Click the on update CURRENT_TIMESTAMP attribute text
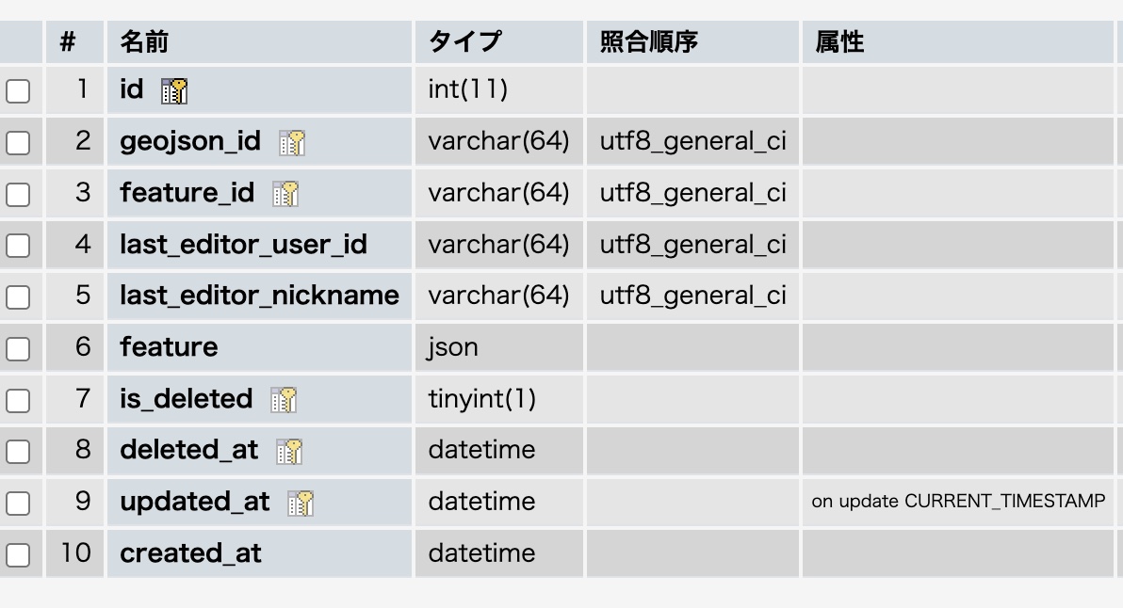Screen dimensions: 1123x608 pos(958,502)
